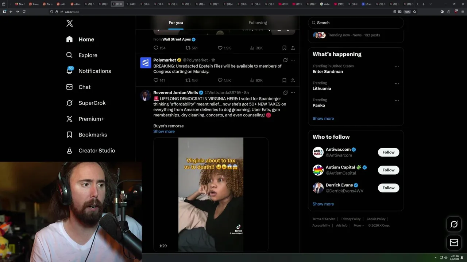Open more options on Polymarket post
The image size is (467, 262).
pyautogui.click(x=293, y=60)
